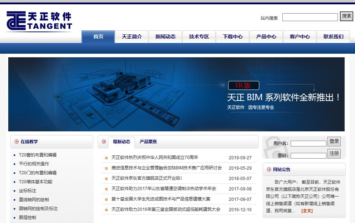
Task: Click the orange bullet icon next to BIM技术推广应用研讨会 news
Action: click(x=106, y=168)
